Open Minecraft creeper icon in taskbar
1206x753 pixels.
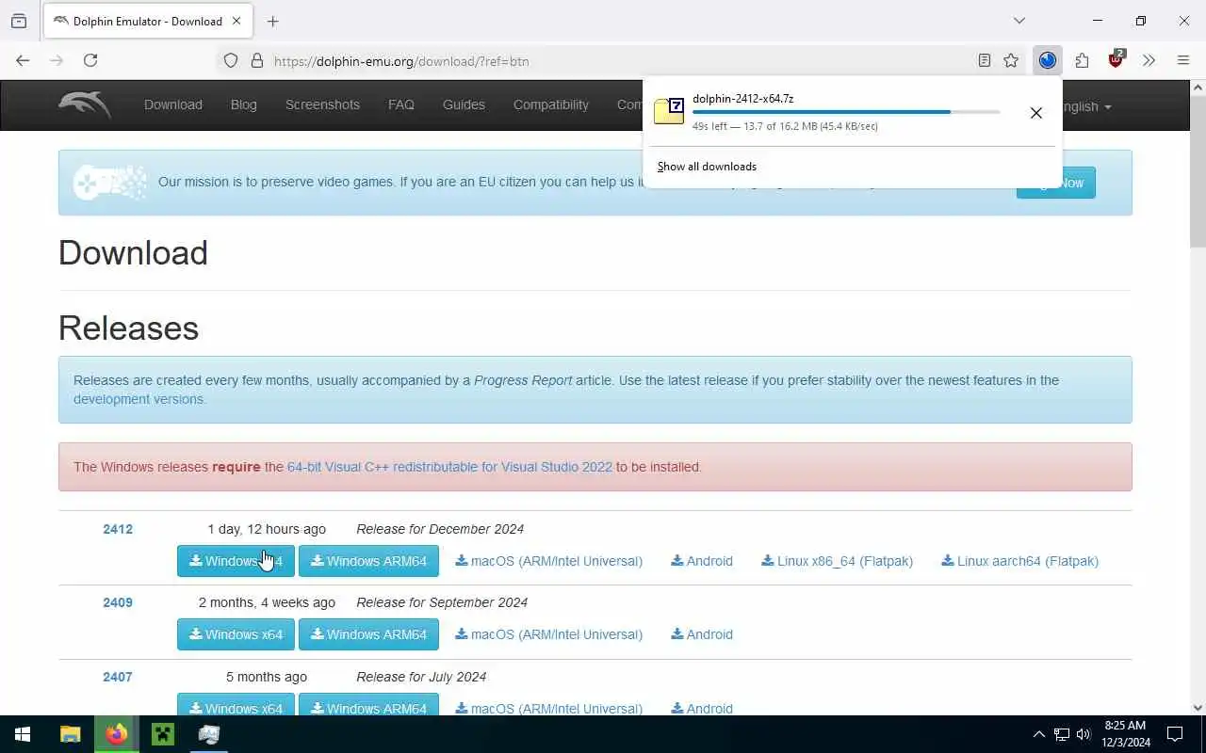coord(162,734)
